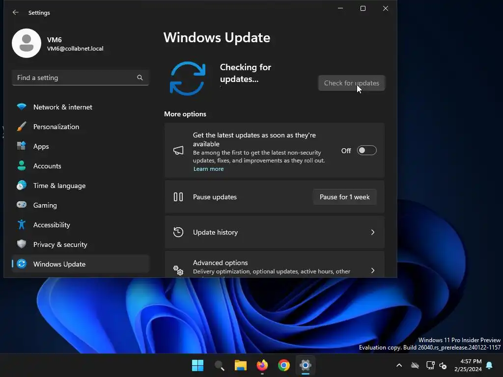The width and height of the screenshot is (503, 377).
Task: Click the Accounts person icon
Action: (22, 166)
